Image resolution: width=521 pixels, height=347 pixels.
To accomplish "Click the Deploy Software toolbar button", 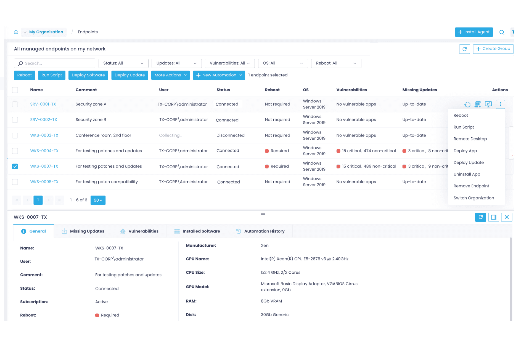I will point(88,75).
